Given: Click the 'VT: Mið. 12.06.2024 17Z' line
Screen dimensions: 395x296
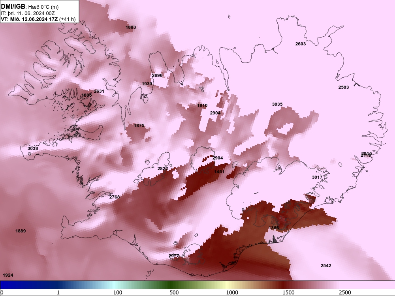Looking at the screenshot, I should point(30,19).
